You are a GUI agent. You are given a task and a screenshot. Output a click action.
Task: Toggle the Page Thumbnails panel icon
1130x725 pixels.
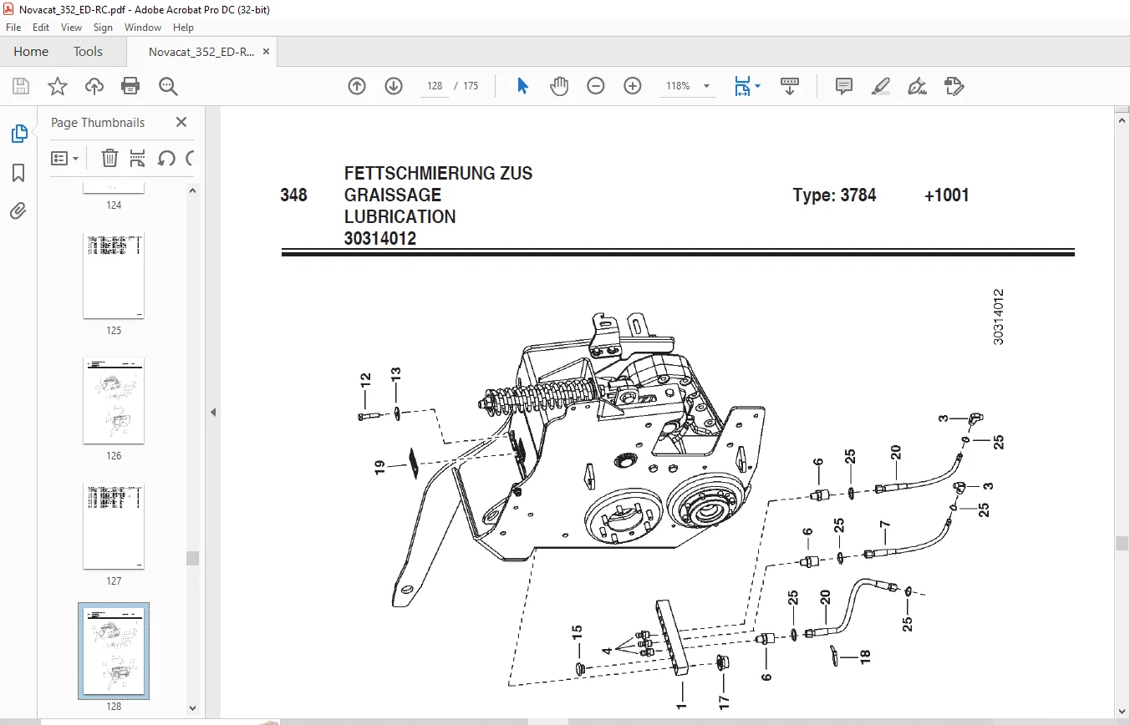[18, 134]
